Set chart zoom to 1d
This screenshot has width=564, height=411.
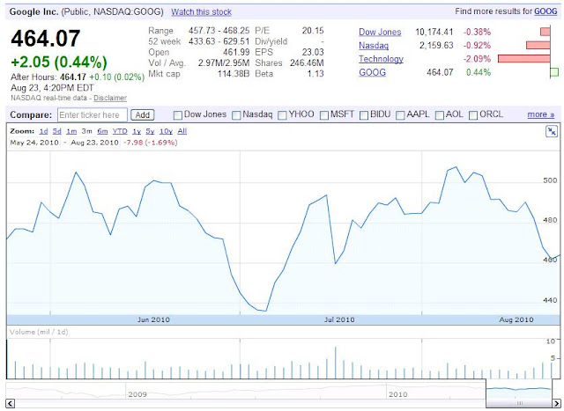43,131
